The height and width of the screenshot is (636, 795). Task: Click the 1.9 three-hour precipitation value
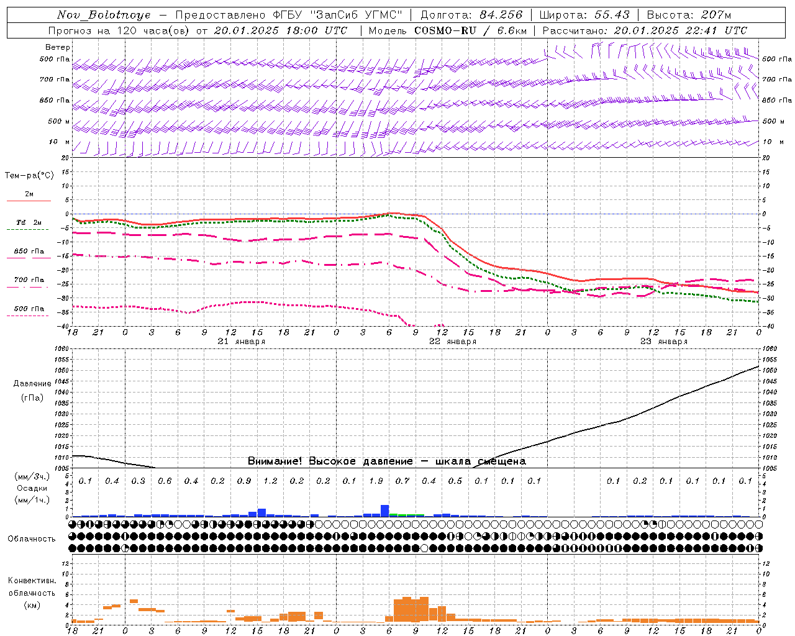pyautogui.click(x=376, y=481)
